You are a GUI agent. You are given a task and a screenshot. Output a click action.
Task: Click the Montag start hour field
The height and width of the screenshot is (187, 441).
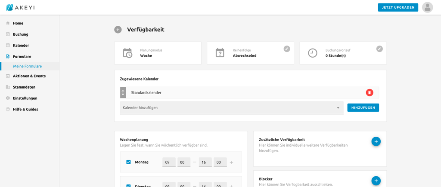click(169, 162)
